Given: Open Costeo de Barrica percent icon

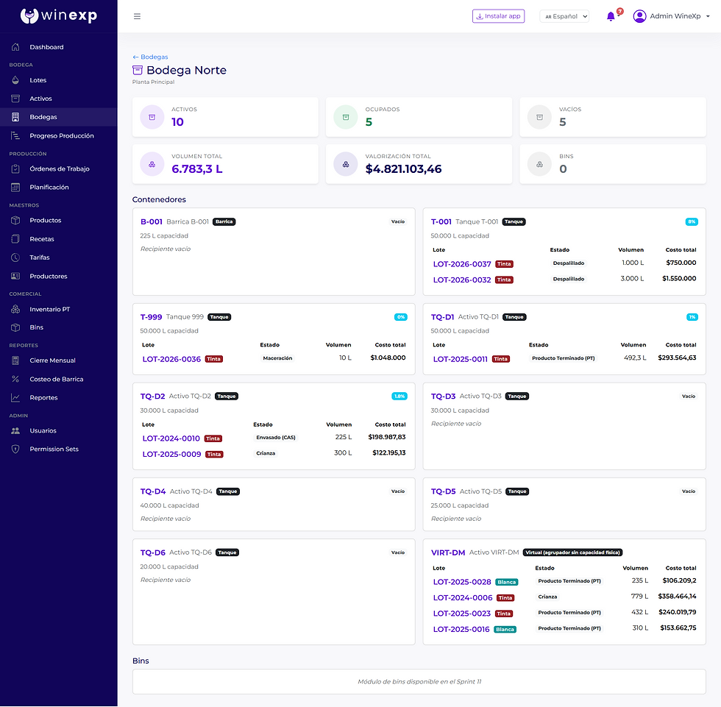Looking at the screenshot, I should [15, 379].
